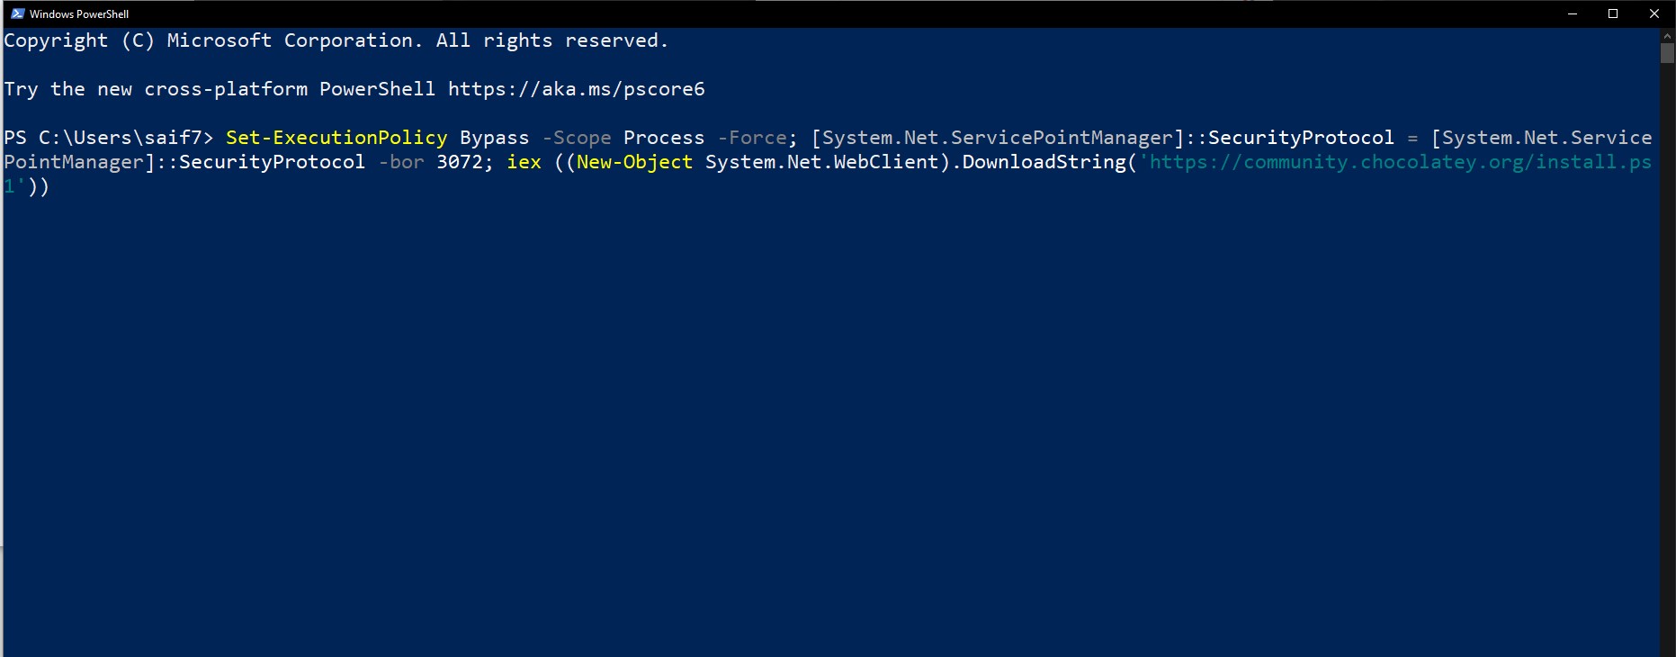Click the PowerShell icon in title bar

tap(17, 13)
